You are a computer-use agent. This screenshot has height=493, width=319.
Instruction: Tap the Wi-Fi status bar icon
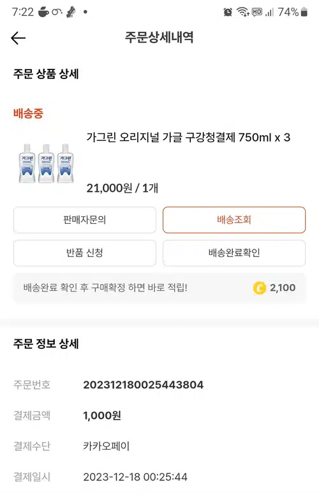tap(242, 12)
